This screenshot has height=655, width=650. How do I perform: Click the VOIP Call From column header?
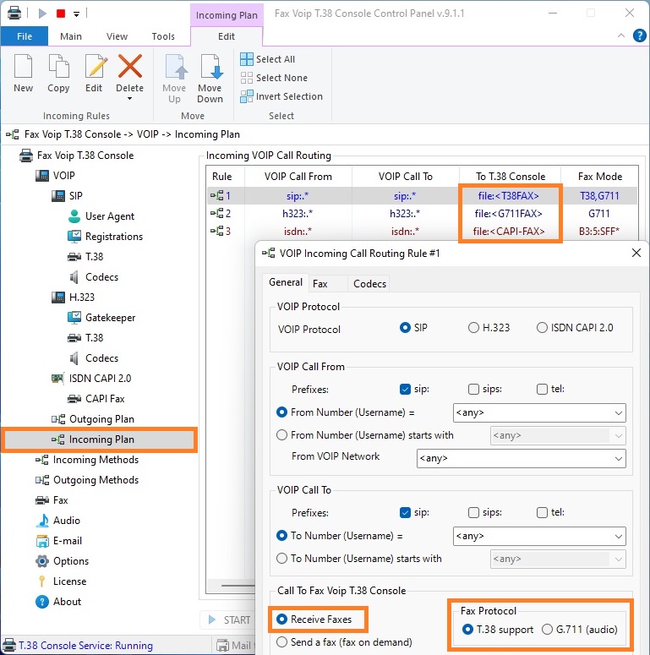click(298, 177)
